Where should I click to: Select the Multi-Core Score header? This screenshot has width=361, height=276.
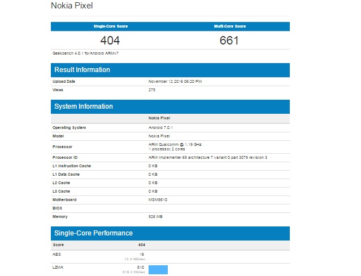tap(230, 26)
